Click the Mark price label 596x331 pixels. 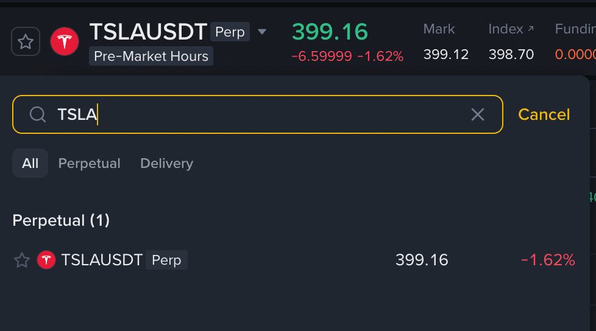[439, 29]
